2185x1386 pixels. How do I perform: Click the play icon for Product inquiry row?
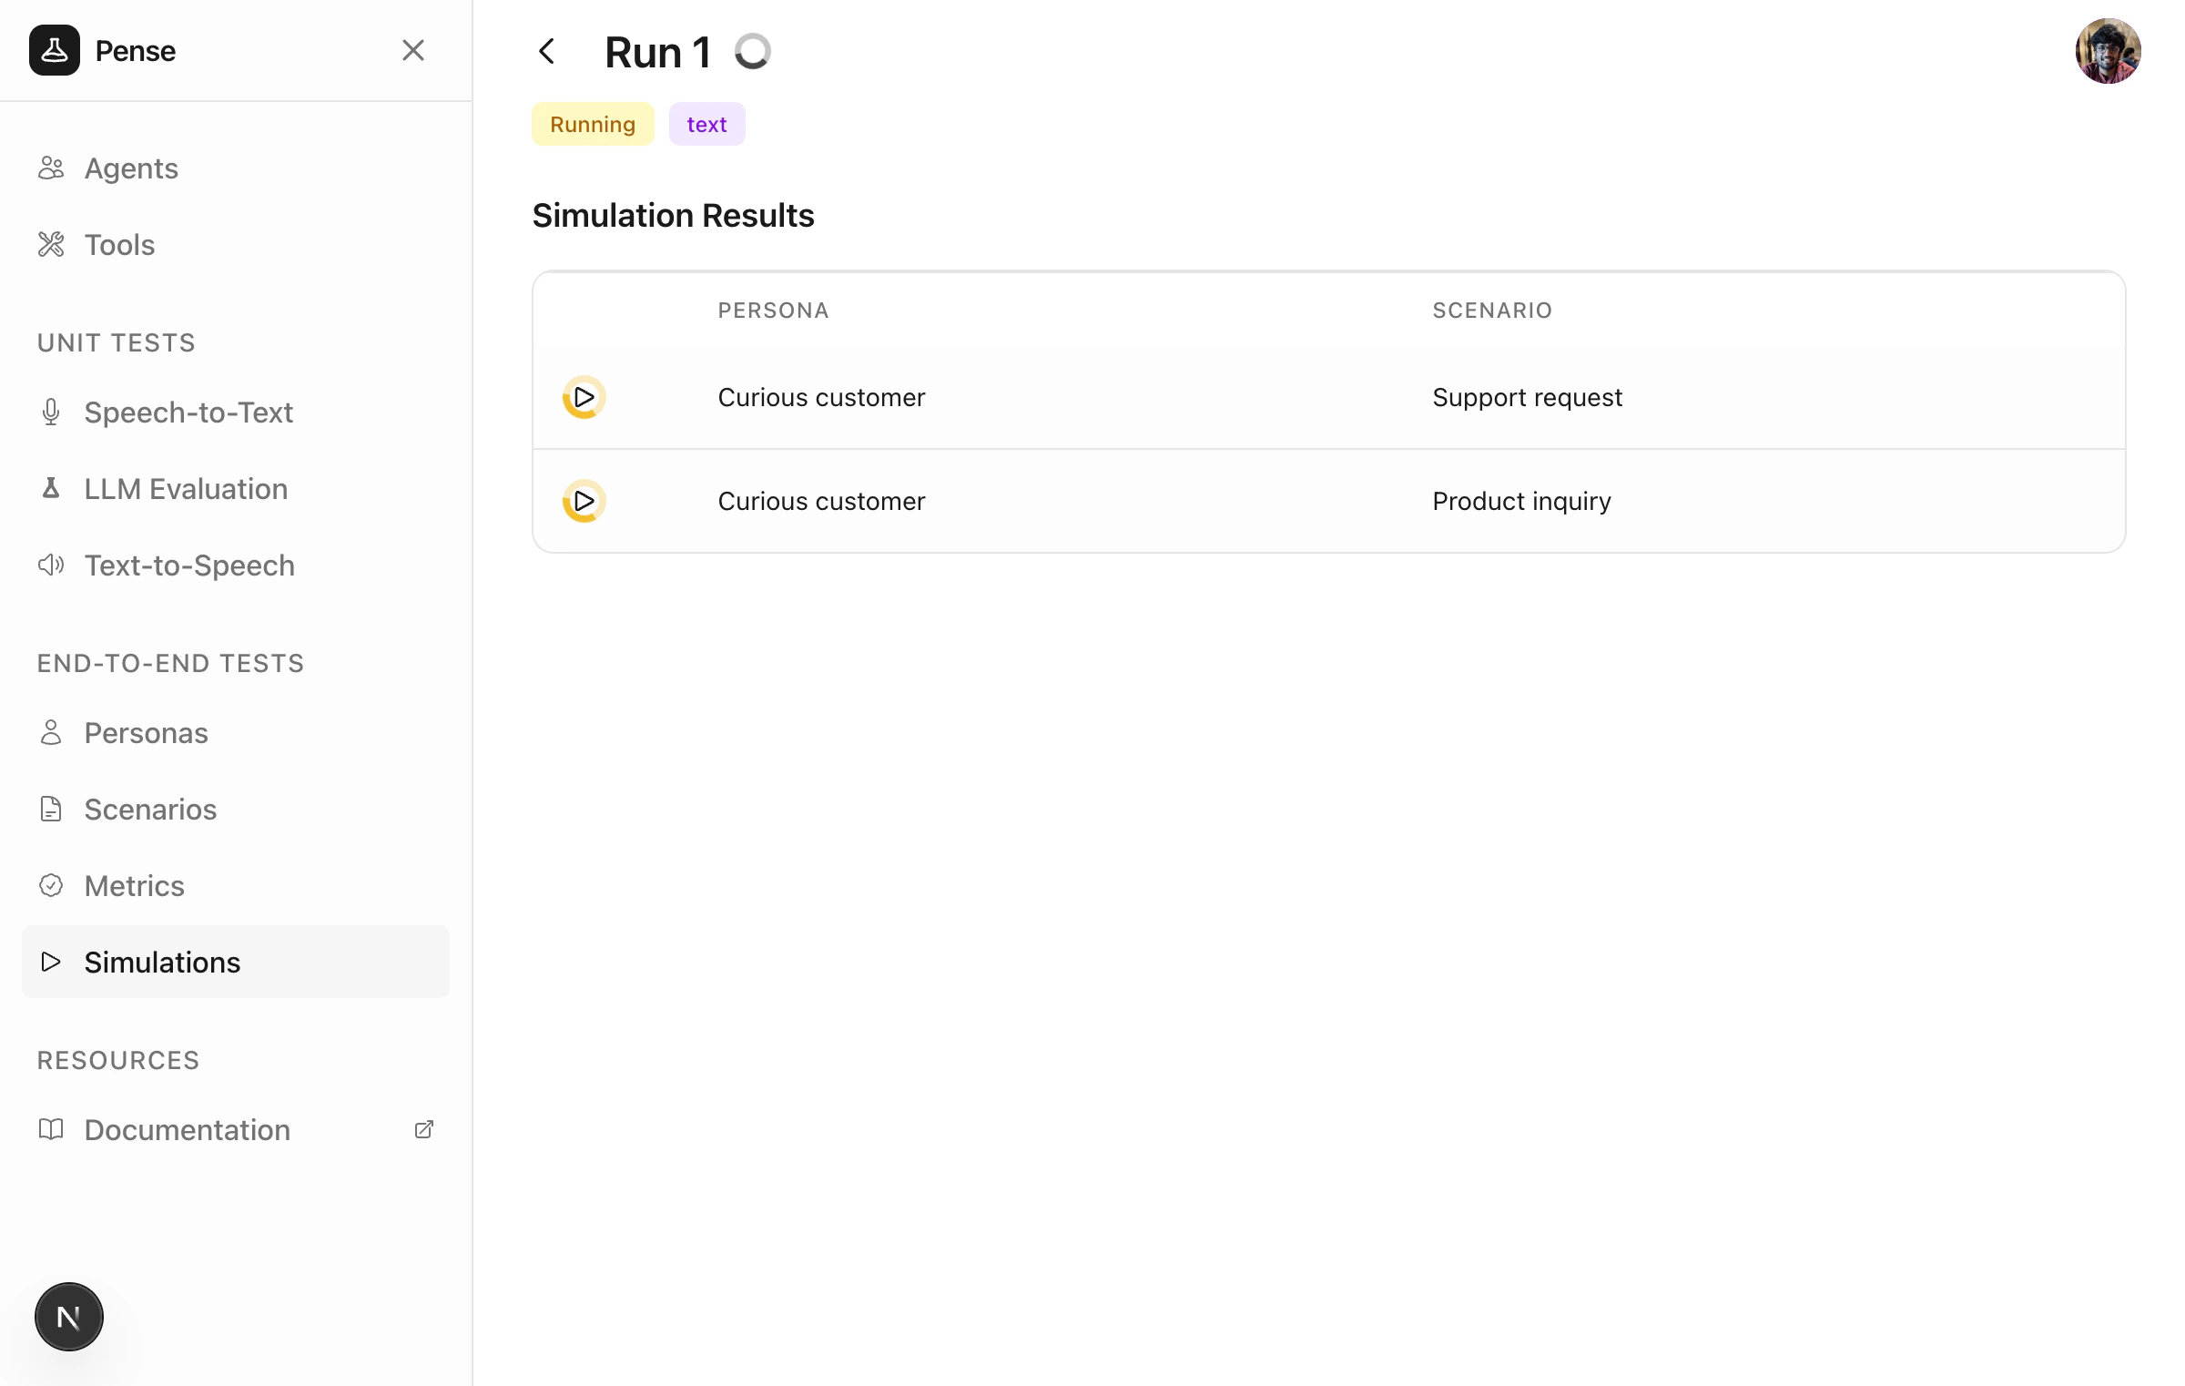pyautogui.click(x=584, y=501)
